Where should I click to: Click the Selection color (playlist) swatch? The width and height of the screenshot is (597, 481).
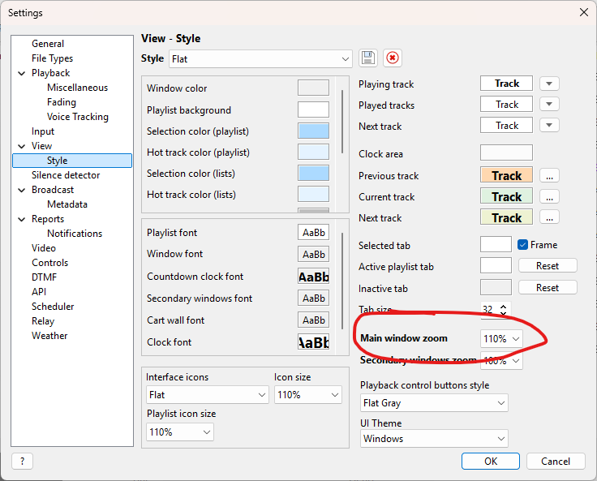[313, 131]
